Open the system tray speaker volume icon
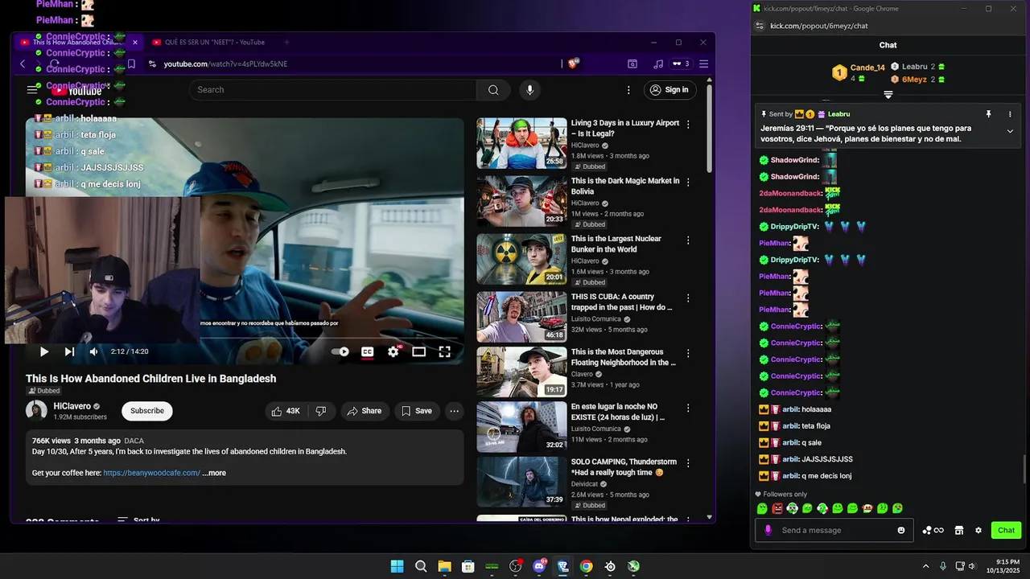The image size is (1030, 579). point(972,566)
